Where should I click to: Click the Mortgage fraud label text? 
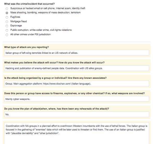(x=19, y=21)
